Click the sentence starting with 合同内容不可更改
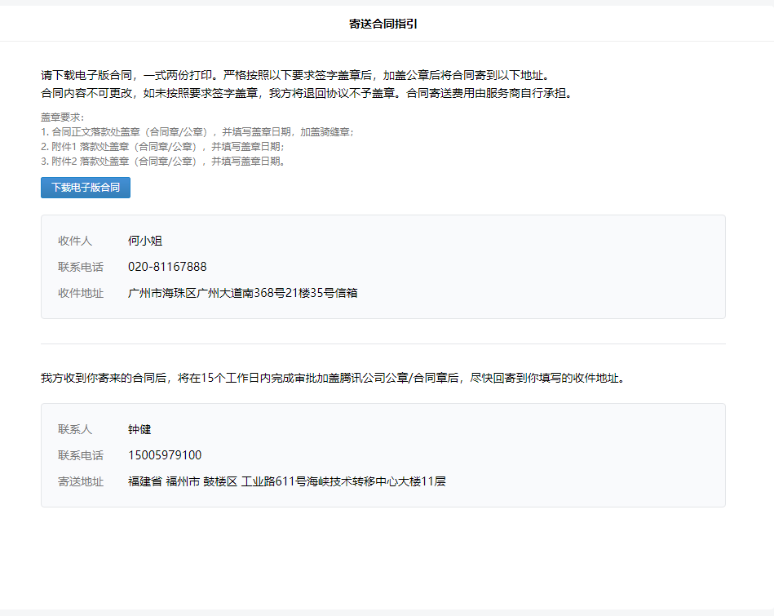The height and width of the screenshot is (616, 774). click(307, 93)
